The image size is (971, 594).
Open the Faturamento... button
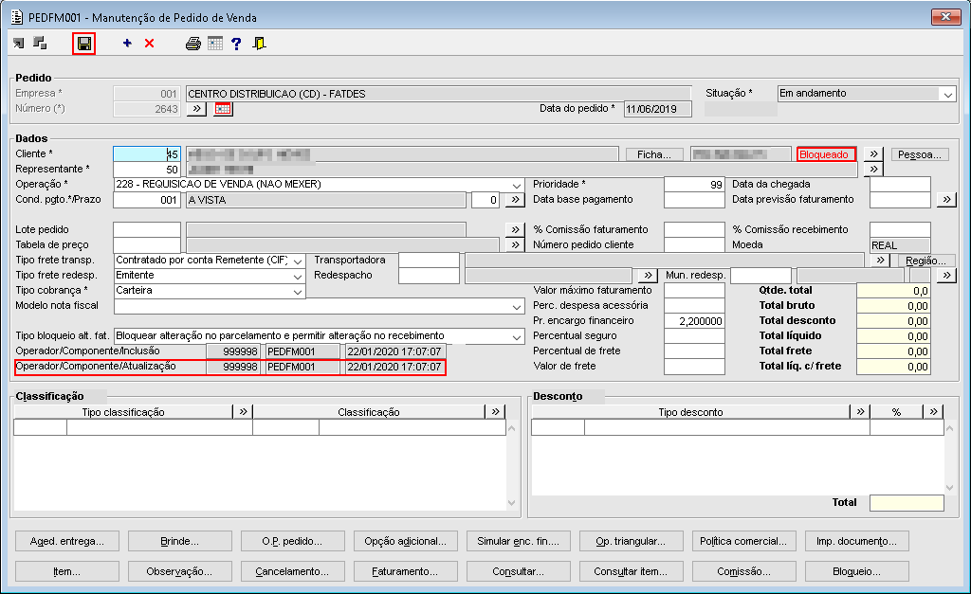point(405,571)
